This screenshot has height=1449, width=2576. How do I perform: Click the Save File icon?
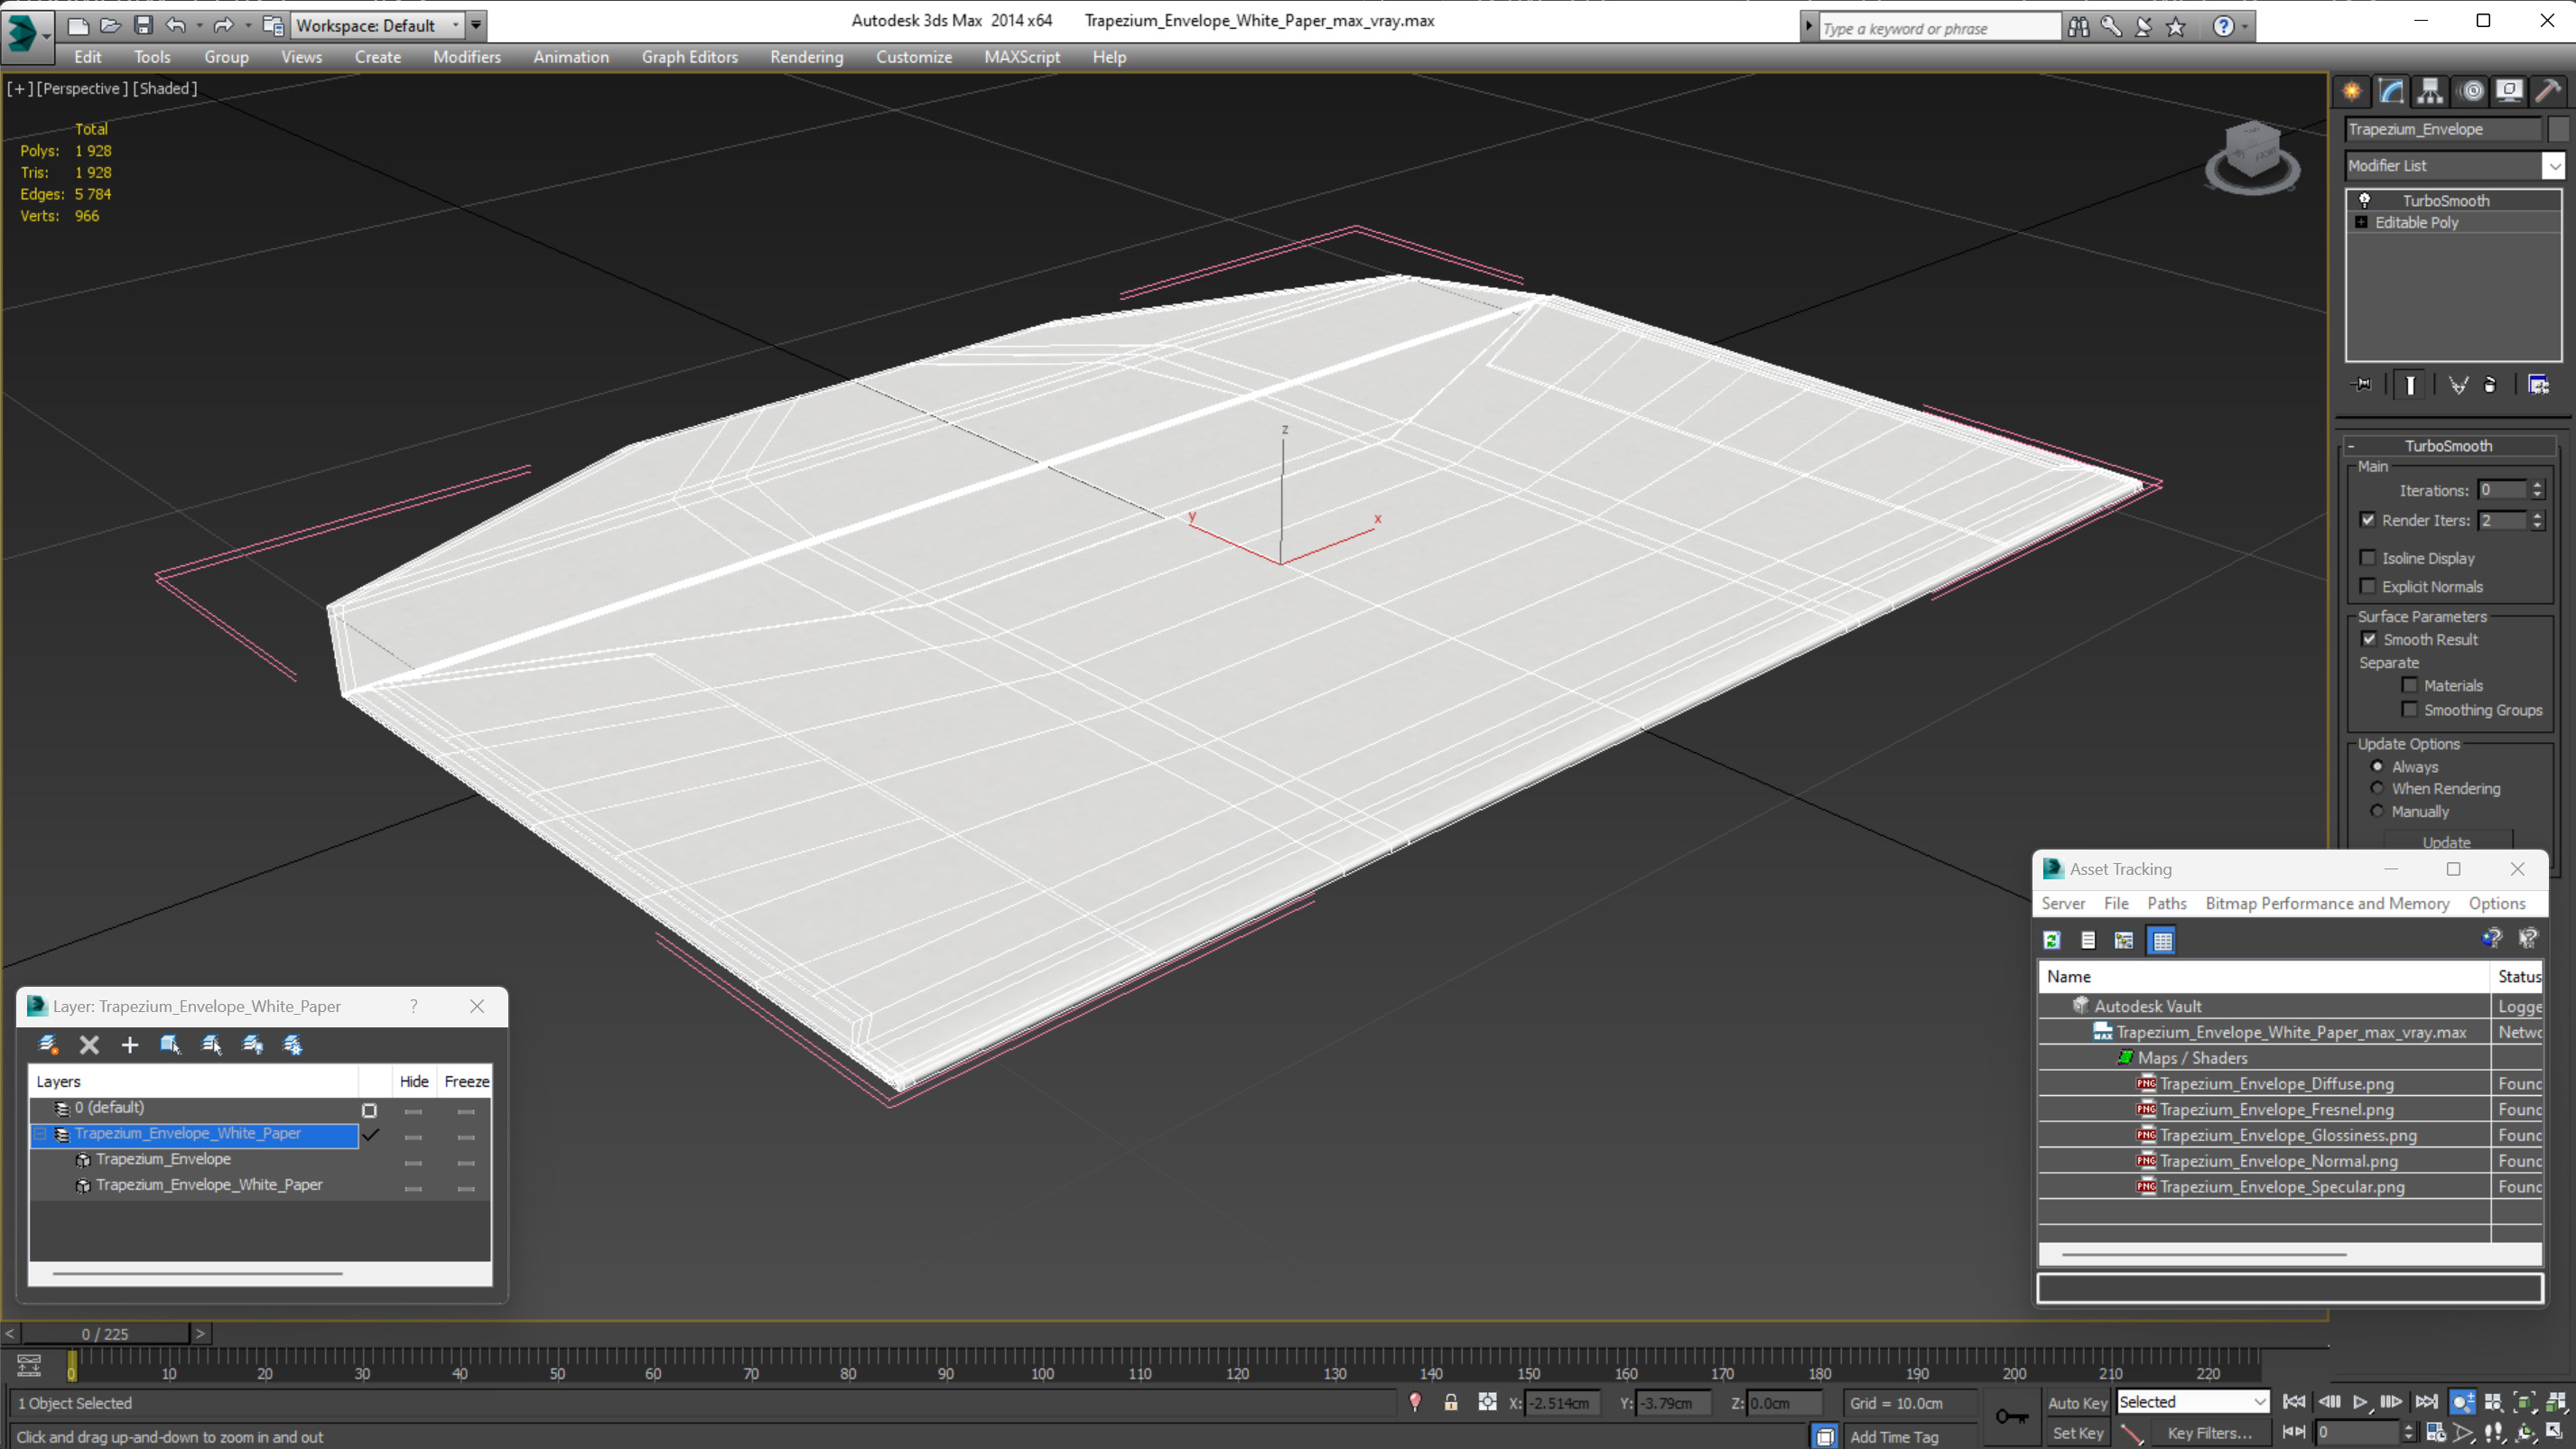(143, 25)
